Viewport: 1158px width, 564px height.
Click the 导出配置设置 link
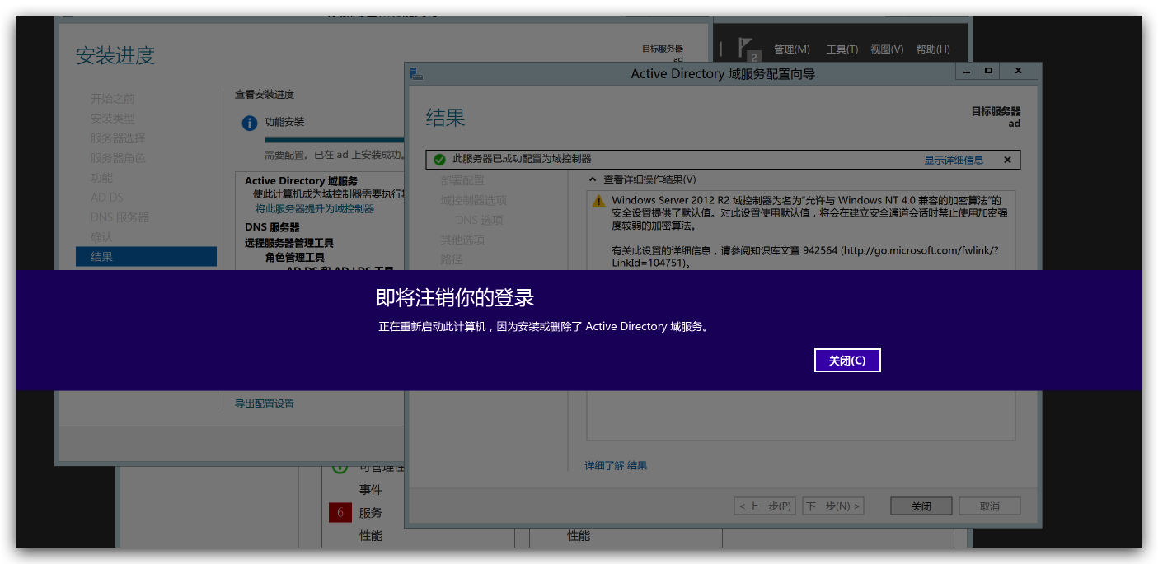264,403
